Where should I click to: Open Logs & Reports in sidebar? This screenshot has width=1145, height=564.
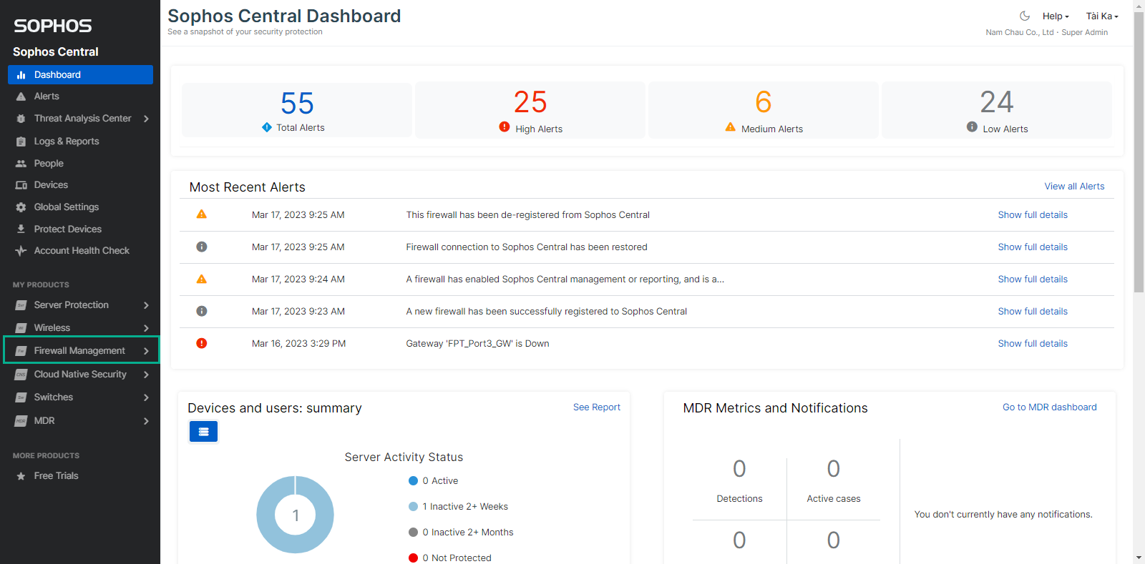pos(67,142)
